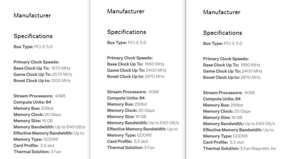The width and height of the screenshot is (297, 159).
Task: Click the right card's 1660 MHz base clock
Action: tap(250, 65)
